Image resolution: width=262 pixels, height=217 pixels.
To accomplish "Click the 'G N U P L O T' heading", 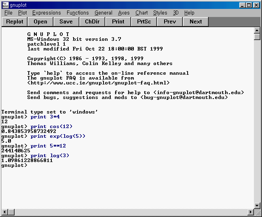I will (48, 34).
